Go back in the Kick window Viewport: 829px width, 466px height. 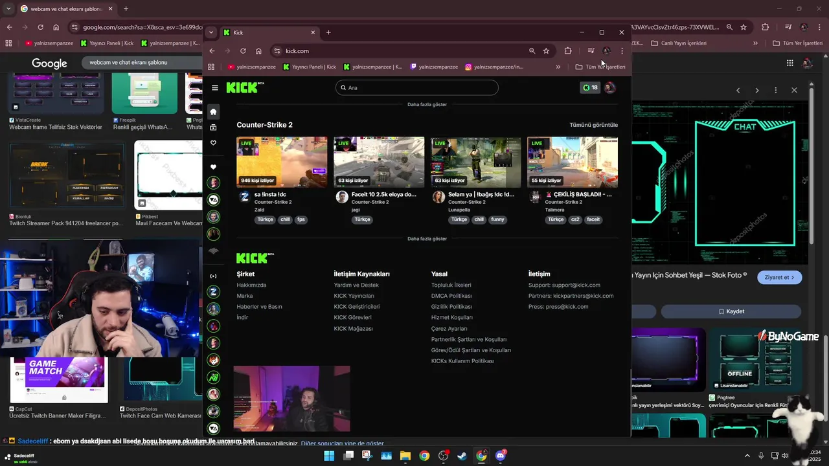pyautogui.click(x=212, y=51)
